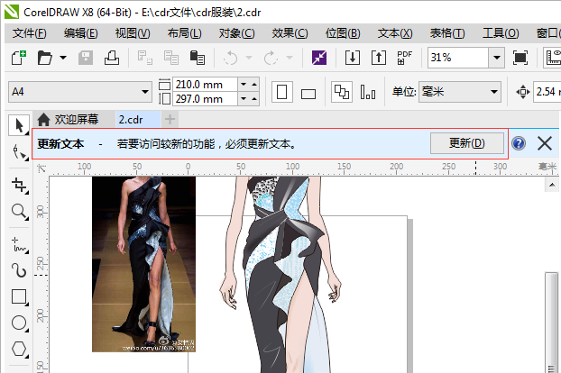Open the A4 page size dropdown
Viewport: 561px width, 373px height.
click(x=80, y=92)
